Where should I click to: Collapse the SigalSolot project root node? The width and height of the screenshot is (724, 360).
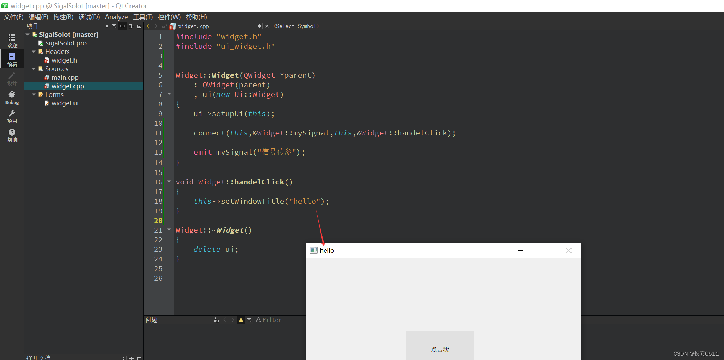point(27,34)
